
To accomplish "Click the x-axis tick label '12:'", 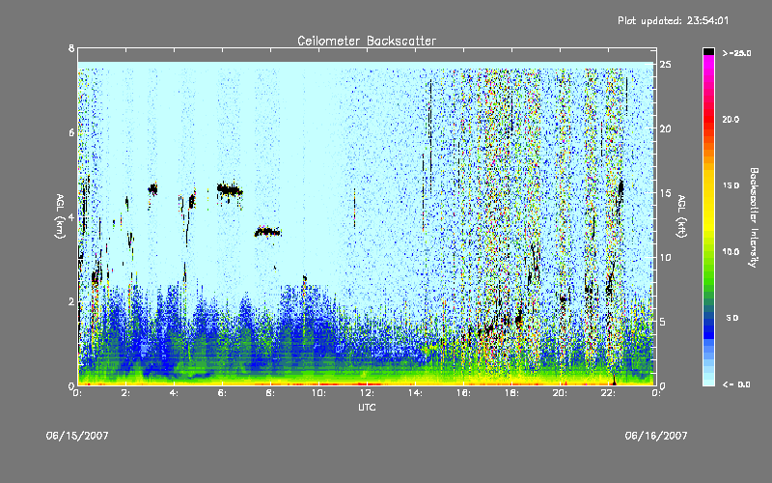I will click(367, 393).
